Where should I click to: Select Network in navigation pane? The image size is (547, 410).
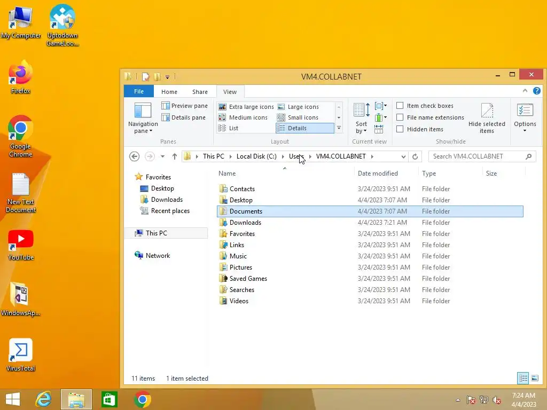pos(158,256)
